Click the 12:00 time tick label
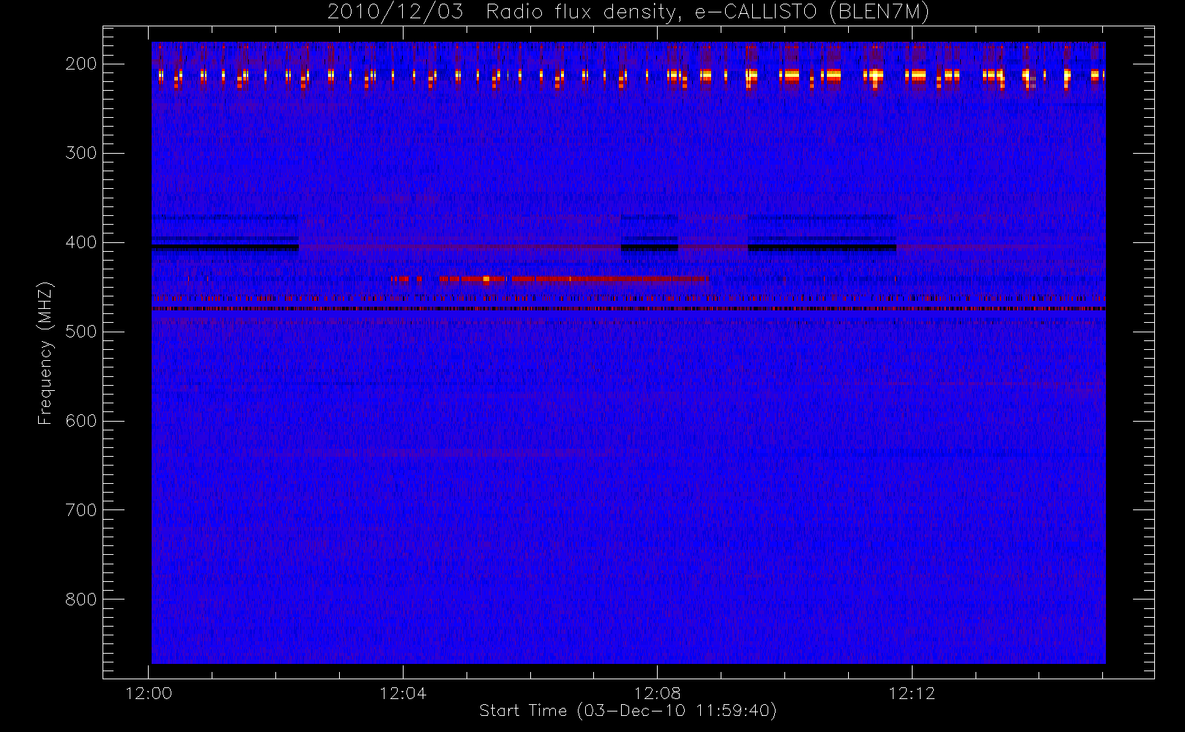1185x732 pixels. (149, 693)
